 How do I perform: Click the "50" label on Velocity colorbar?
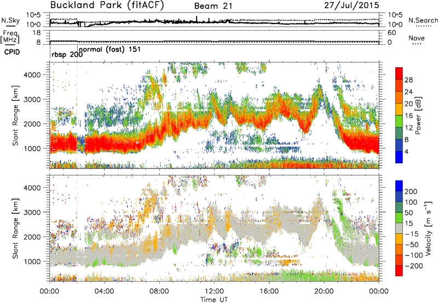pos(409,213)
